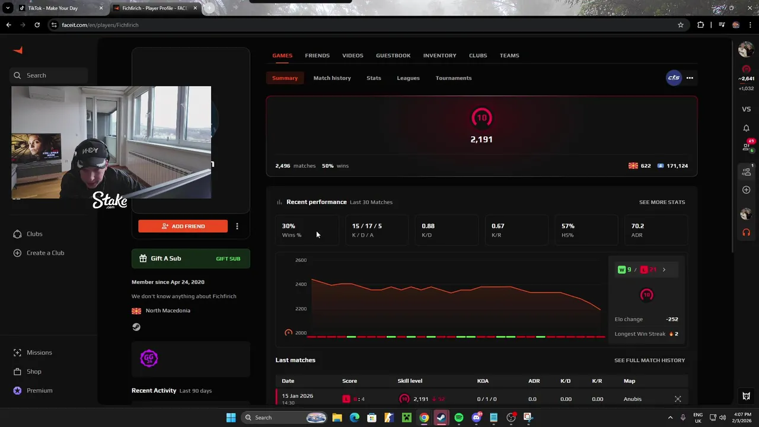Open the Guestbook tab

click(393, 55)
